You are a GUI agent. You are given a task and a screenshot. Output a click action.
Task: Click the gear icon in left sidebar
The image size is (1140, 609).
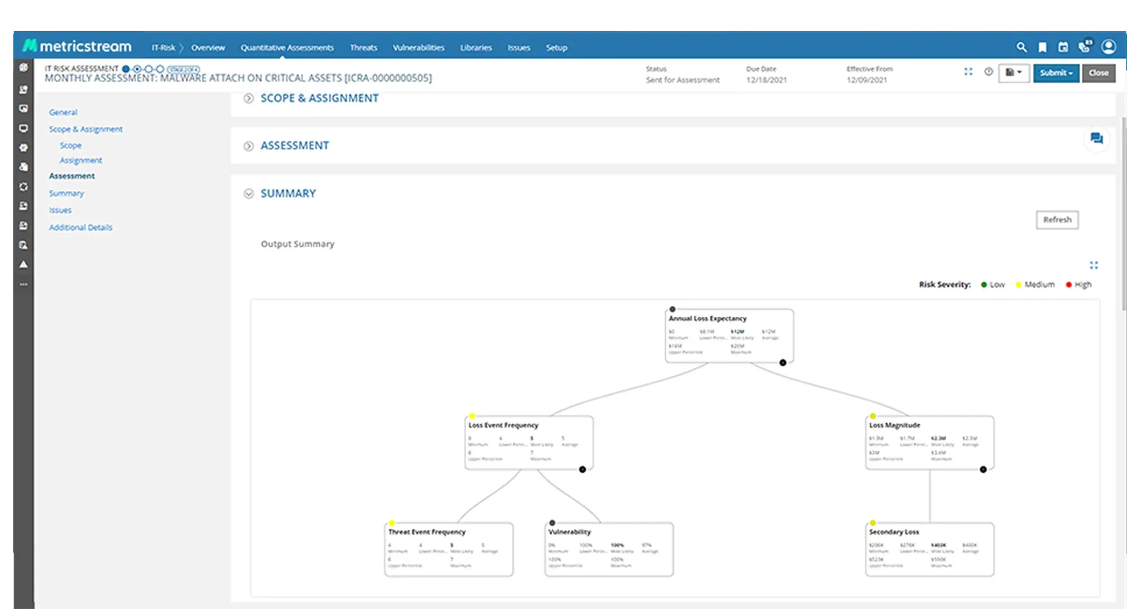[23, 148]
